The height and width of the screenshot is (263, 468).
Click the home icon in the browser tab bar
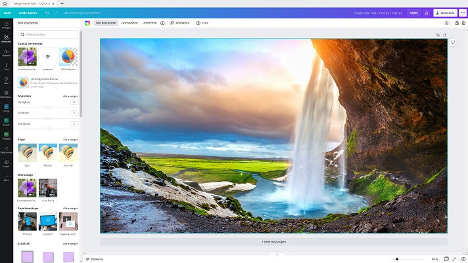(5, 3)
